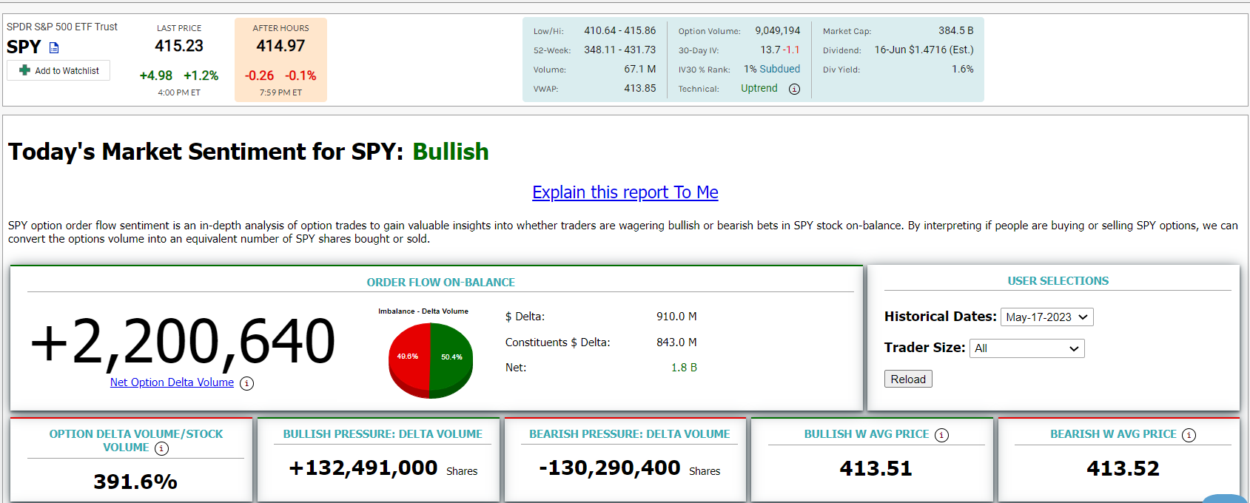
Task: Click the bearish avg price 413.52
Action: click(1123, 469)
